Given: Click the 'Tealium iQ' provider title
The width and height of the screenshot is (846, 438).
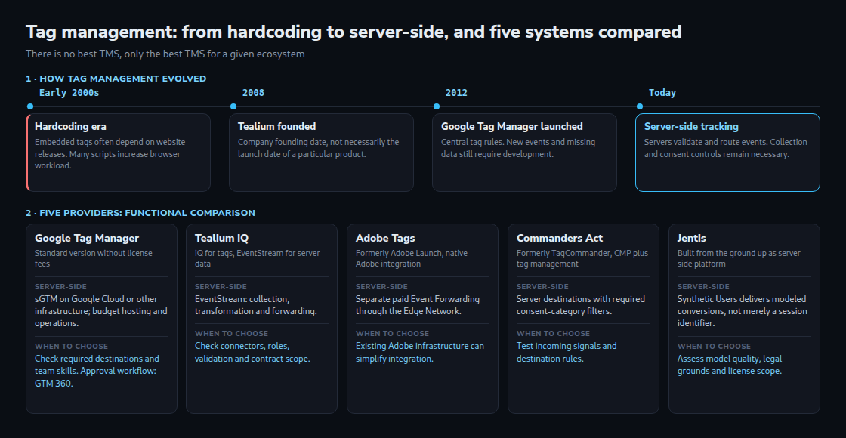Looking at the screenshot, I should (222, 238).
